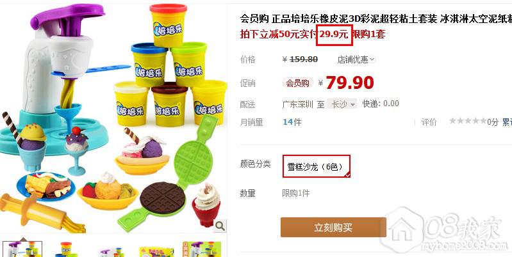Click the 立刻购买 buy now button
Screen dimensions: 512x257
pyautogui.click(x=333, y=228)
